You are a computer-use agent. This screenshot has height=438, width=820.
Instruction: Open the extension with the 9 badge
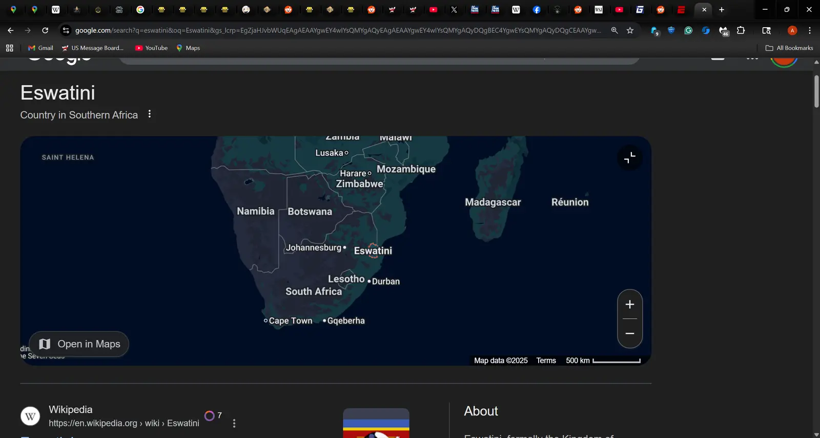tap(654, 31)
